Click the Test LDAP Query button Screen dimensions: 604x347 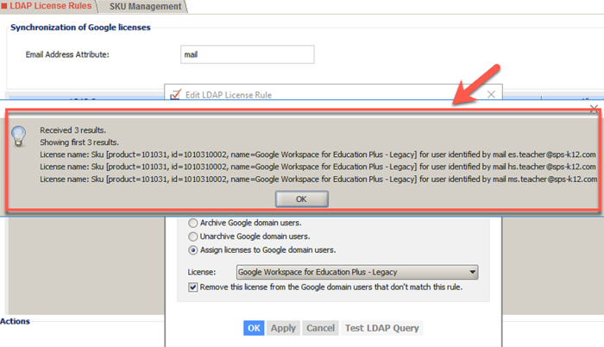(381, 328)
